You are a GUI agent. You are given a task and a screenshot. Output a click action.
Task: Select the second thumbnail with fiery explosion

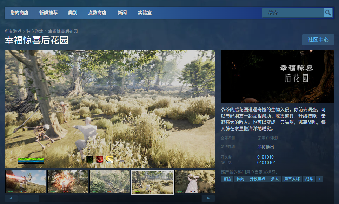click(68, 182)
